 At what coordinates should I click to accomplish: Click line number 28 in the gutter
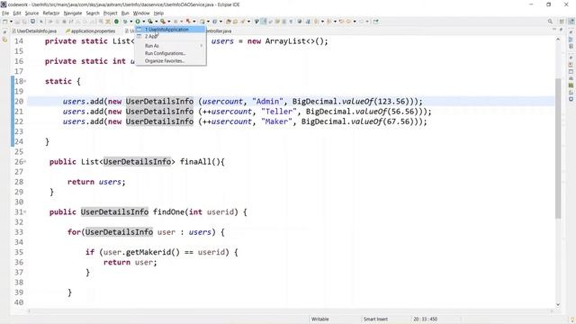pos(19,182)
